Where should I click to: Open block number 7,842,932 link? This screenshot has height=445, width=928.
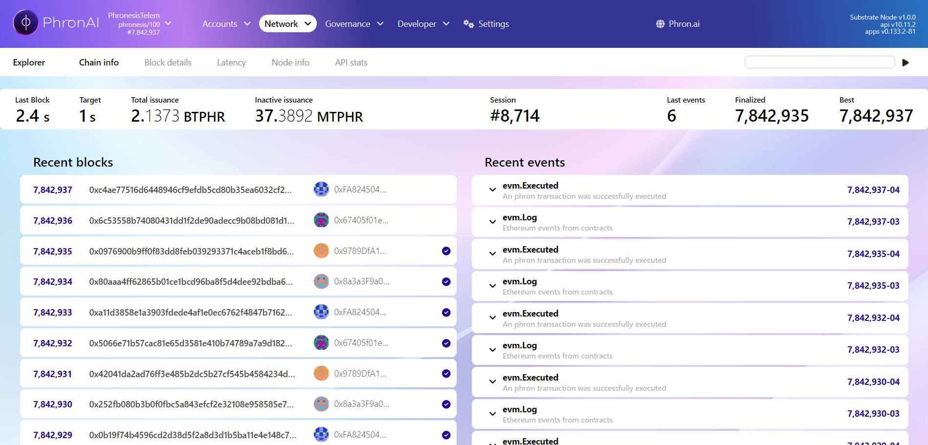53,343
